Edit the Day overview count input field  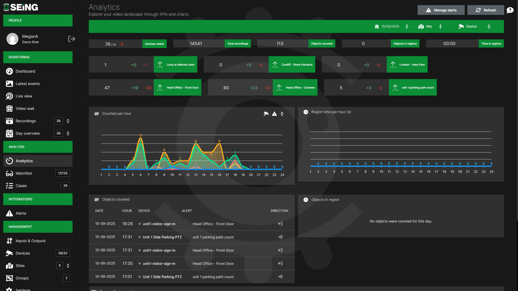pos(58,134)
